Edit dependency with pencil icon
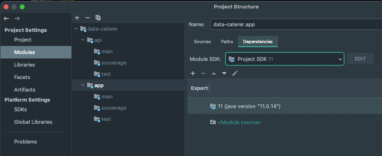Image resolution: width=382 pixels, height=156 pixels. click(235, 73)
